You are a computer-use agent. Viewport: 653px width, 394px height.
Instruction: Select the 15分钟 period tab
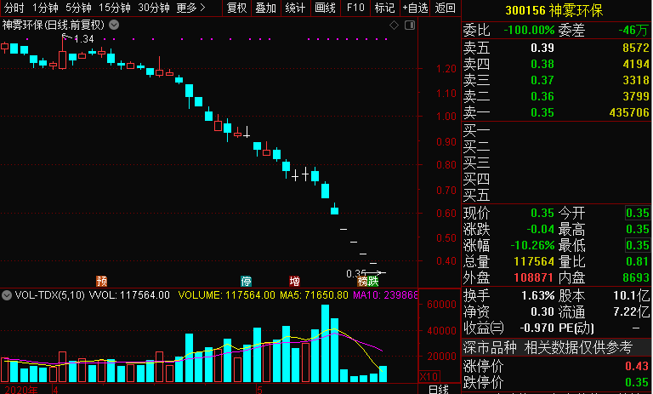(115, 8)
